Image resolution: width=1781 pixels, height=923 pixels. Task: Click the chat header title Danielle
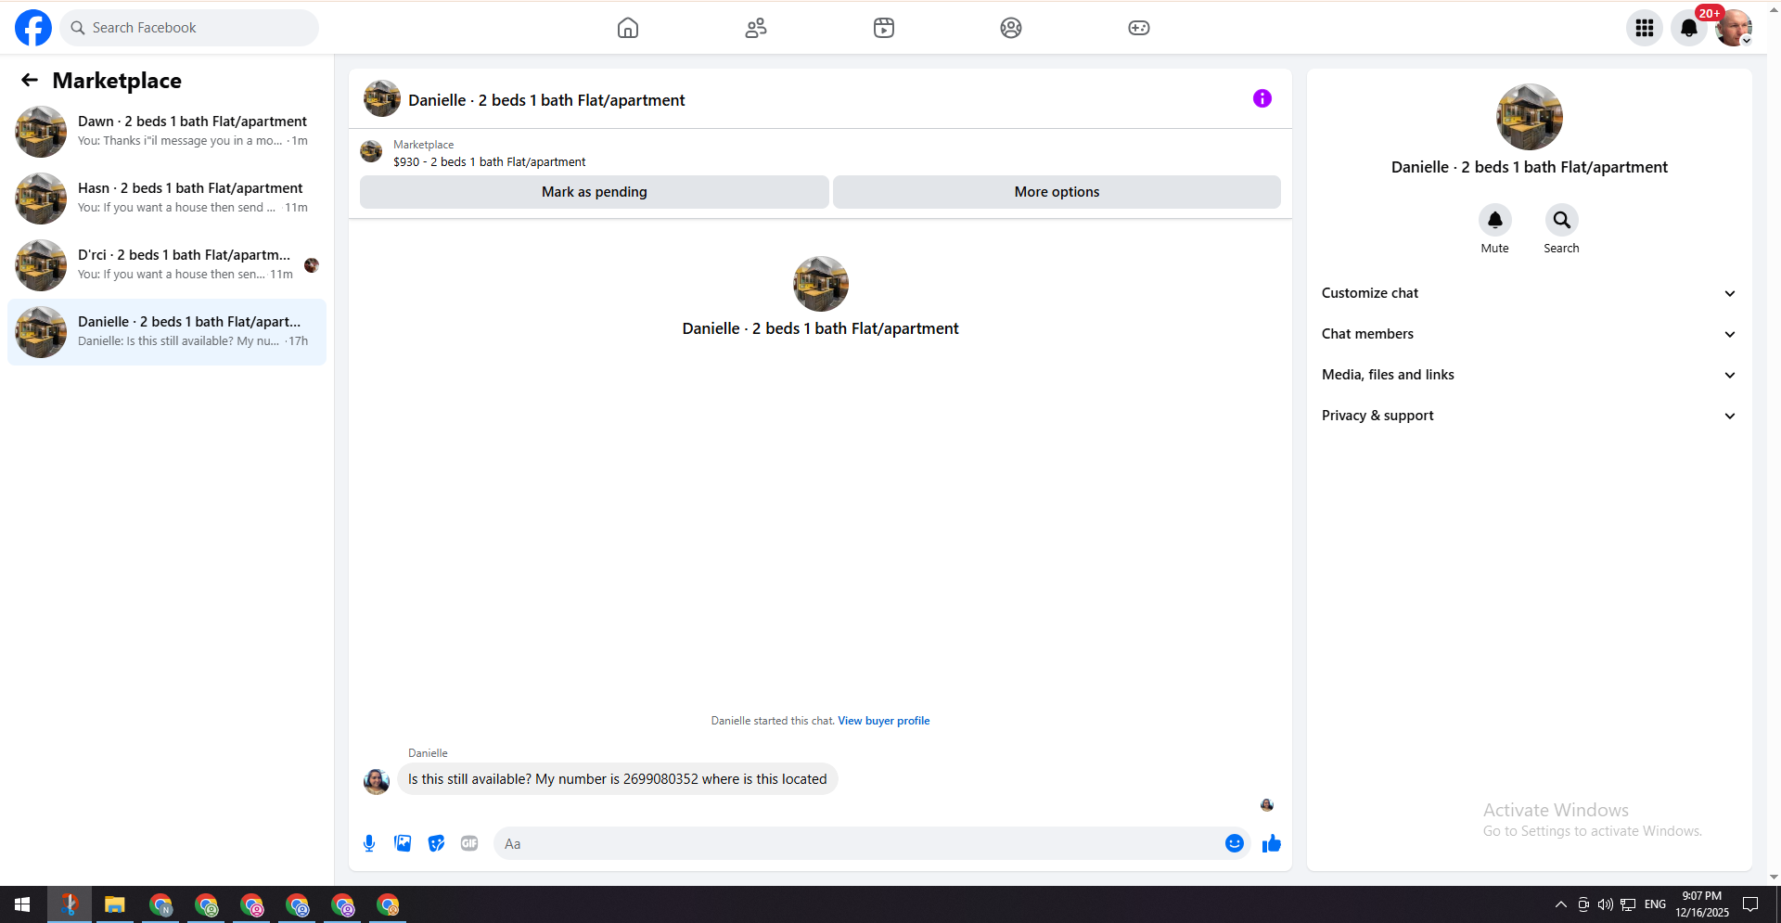(546, 100)
